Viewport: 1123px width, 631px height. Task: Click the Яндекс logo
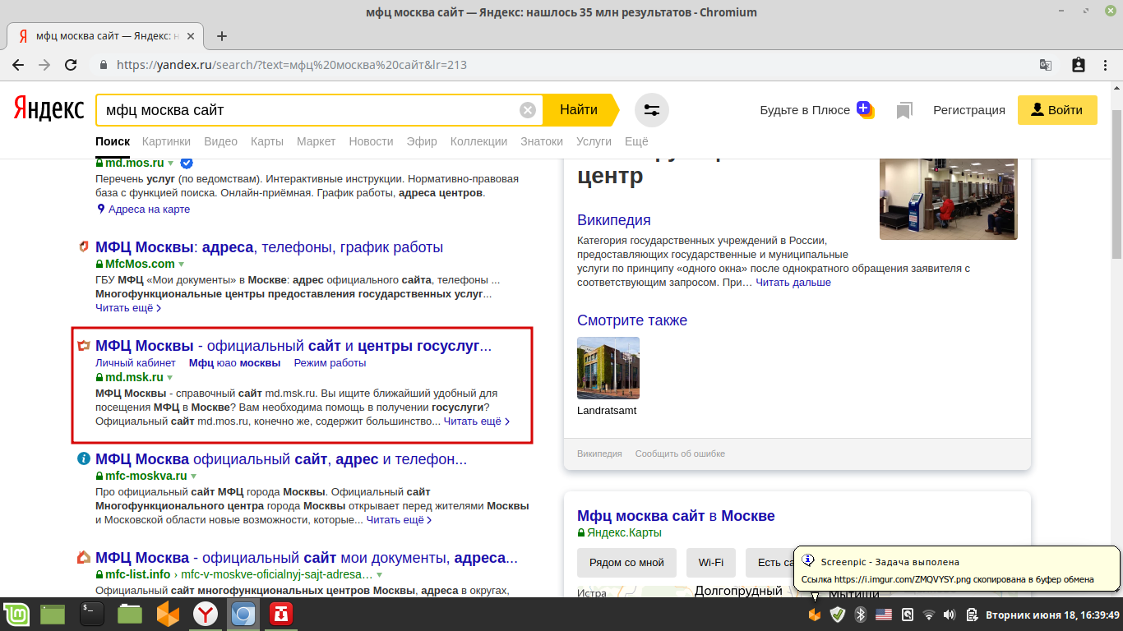tap(49, 108)
